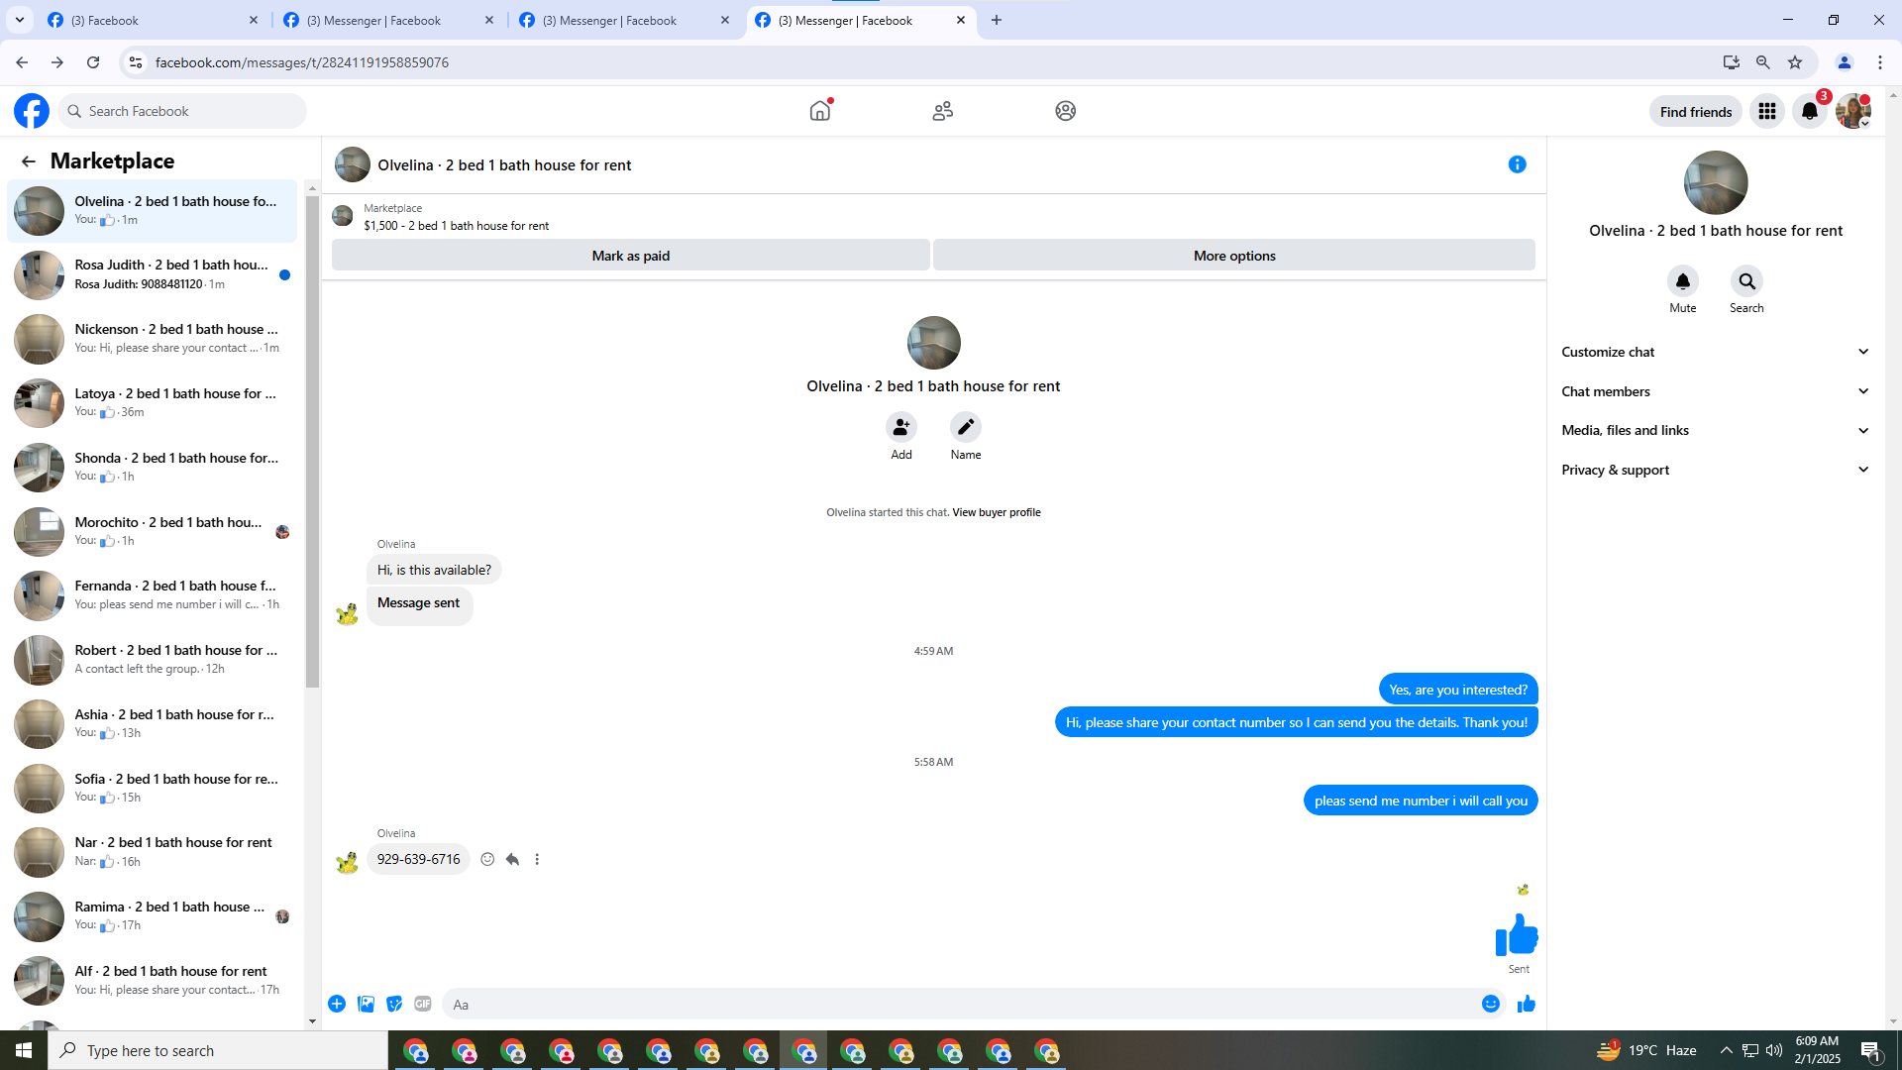Click the Mark as paid button
The height and width of the screenshot is (1070, 1902).
630,256
